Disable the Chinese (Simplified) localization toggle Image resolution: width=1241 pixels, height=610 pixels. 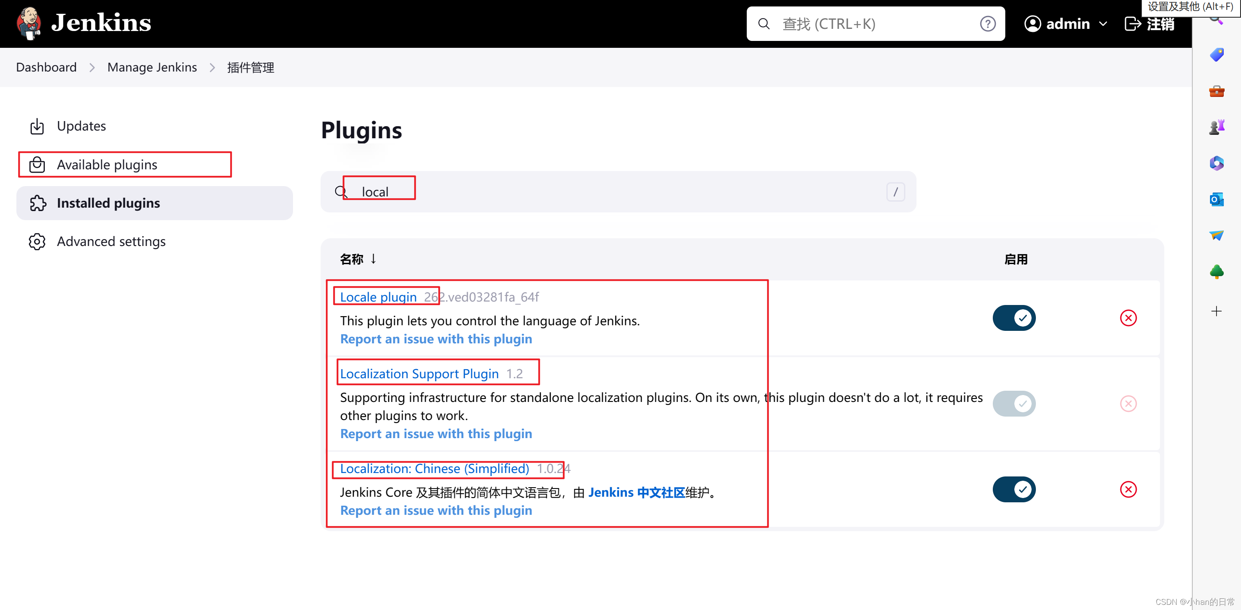click(x=1013, y=489)
